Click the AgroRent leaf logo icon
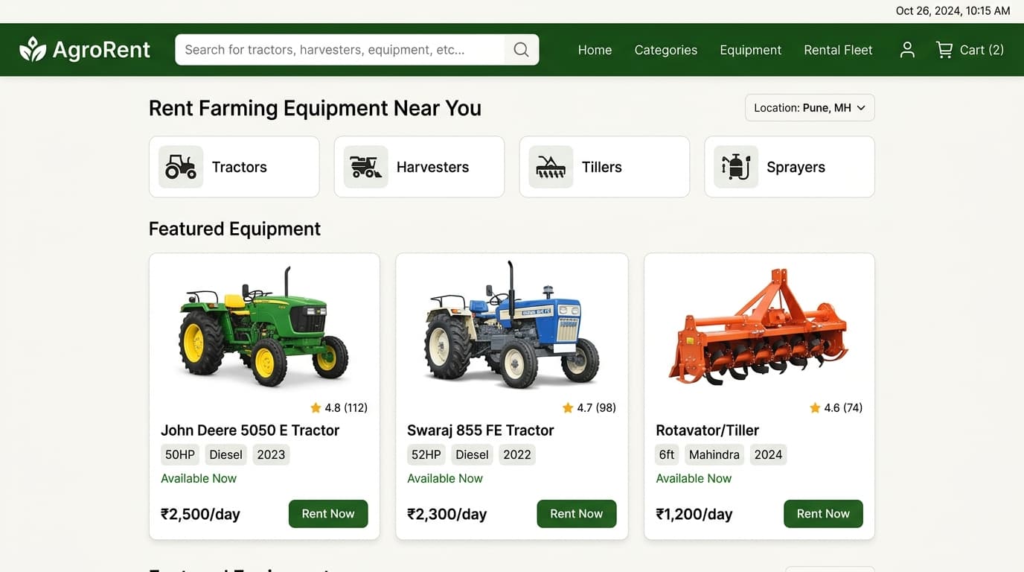Image resolution: width=1024 pixels, height=572 pixels. pyautogui.click(x=33, y=50)
